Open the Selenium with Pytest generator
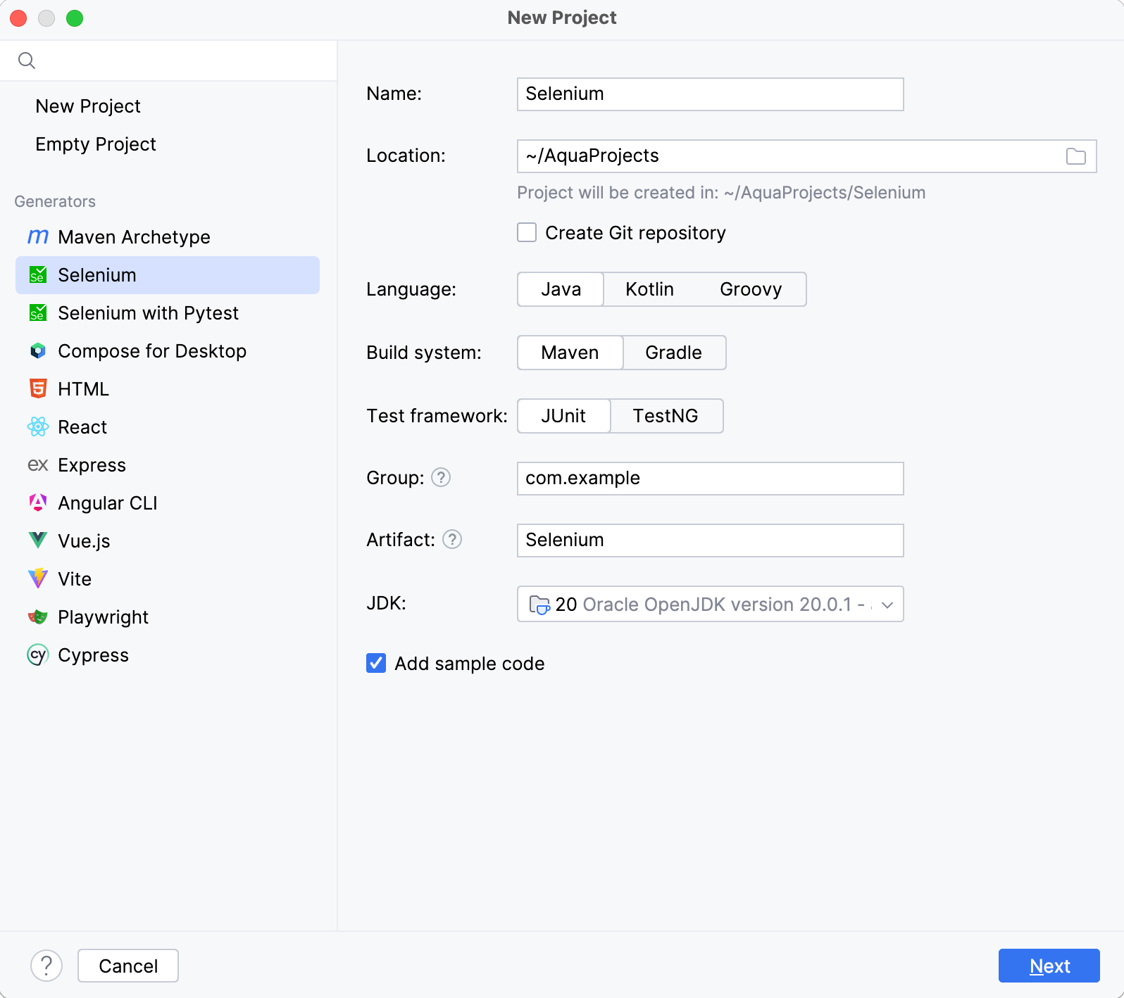Image resolution: width=1124 pixels, height=998 pixels. pos(148,313)
